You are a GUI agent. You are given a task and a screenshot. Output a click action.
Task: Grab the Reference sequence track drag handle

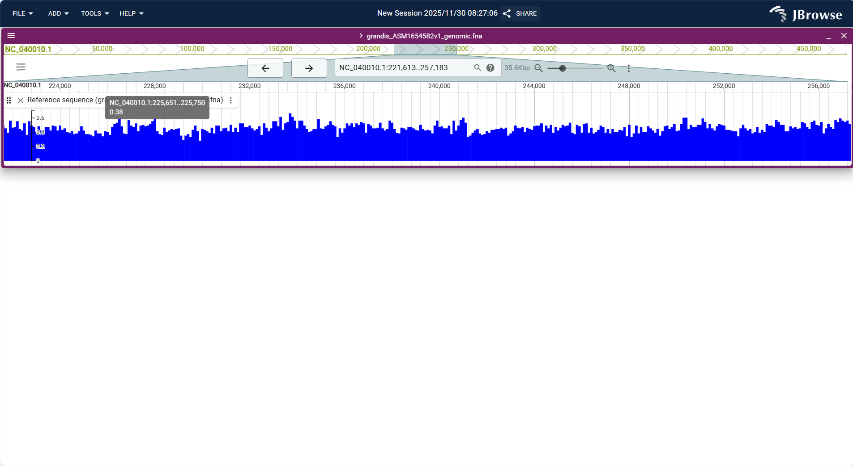point(9,100)
